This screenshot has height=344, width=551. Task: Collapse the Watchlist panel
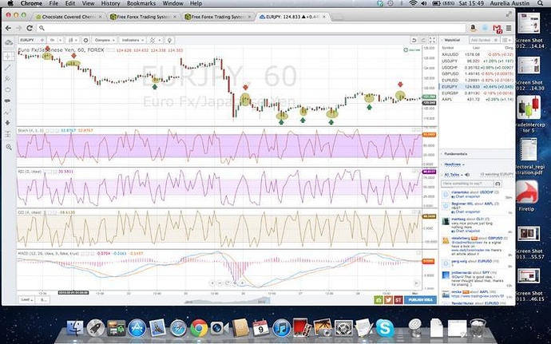[x=442, y=40]
